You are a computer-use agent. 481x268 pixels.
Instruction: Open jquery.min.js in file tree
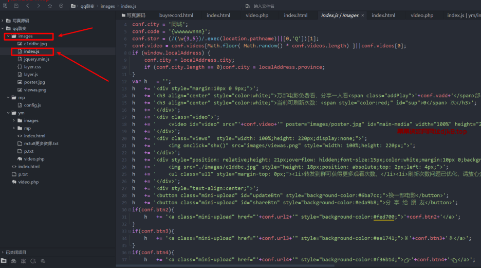(36, 59)
